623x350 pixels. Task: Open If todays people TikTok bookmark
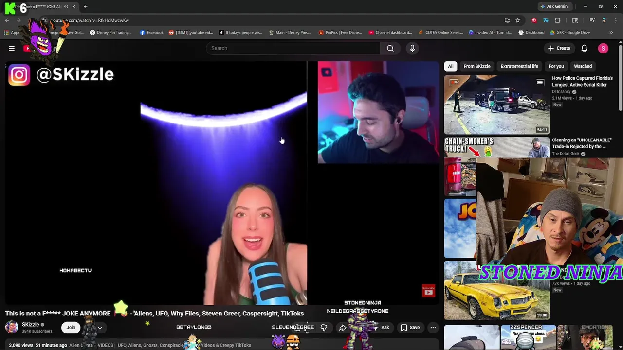[240, 33]
